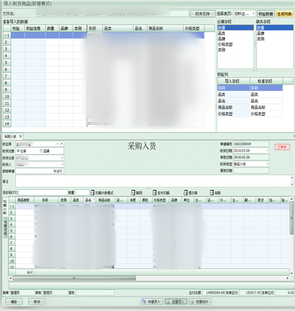This screenshot has height=311, width=295.
Task: Click the refresh icon beside 供应商 field
Action: click(x=61, y=144)
